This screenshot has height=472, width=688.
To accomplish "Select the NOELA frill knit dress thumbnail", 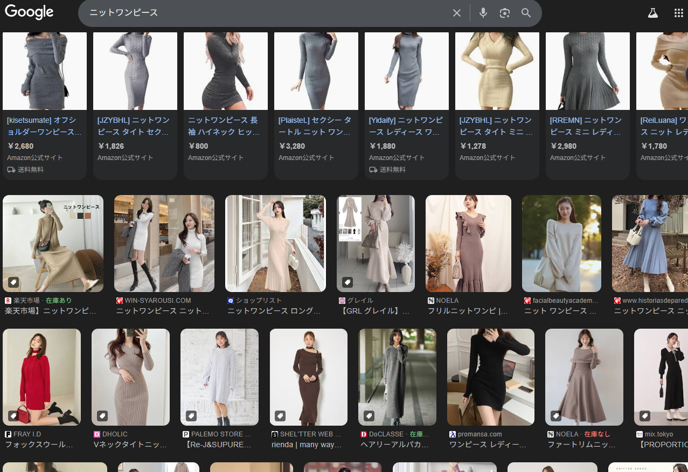I will (468, 244).
